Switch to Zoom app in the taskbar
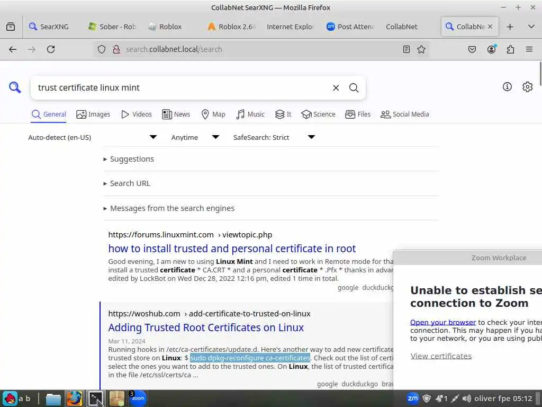The width and height of the screenshot is (542, 407). (138, 399)
